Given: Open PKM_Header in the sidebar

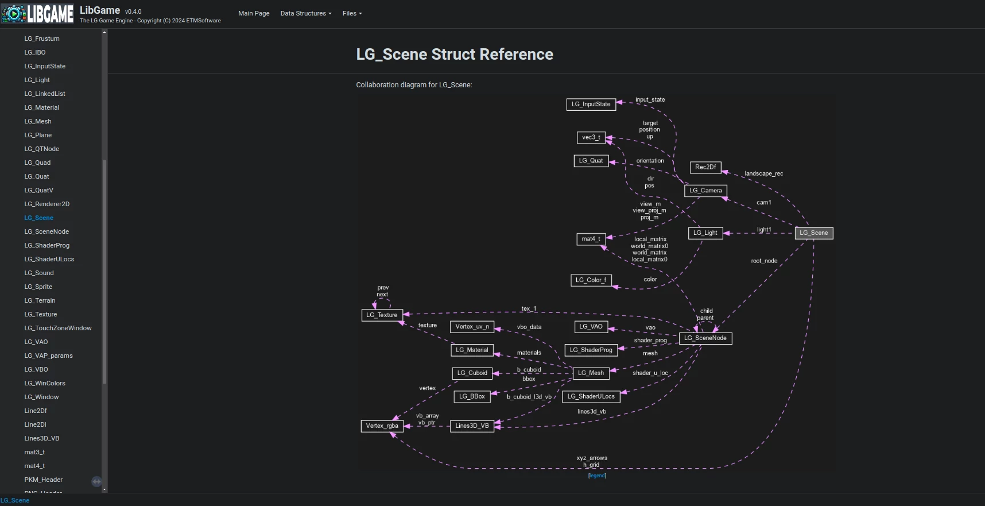Looking at the screenshot, I should pos(44,480).
